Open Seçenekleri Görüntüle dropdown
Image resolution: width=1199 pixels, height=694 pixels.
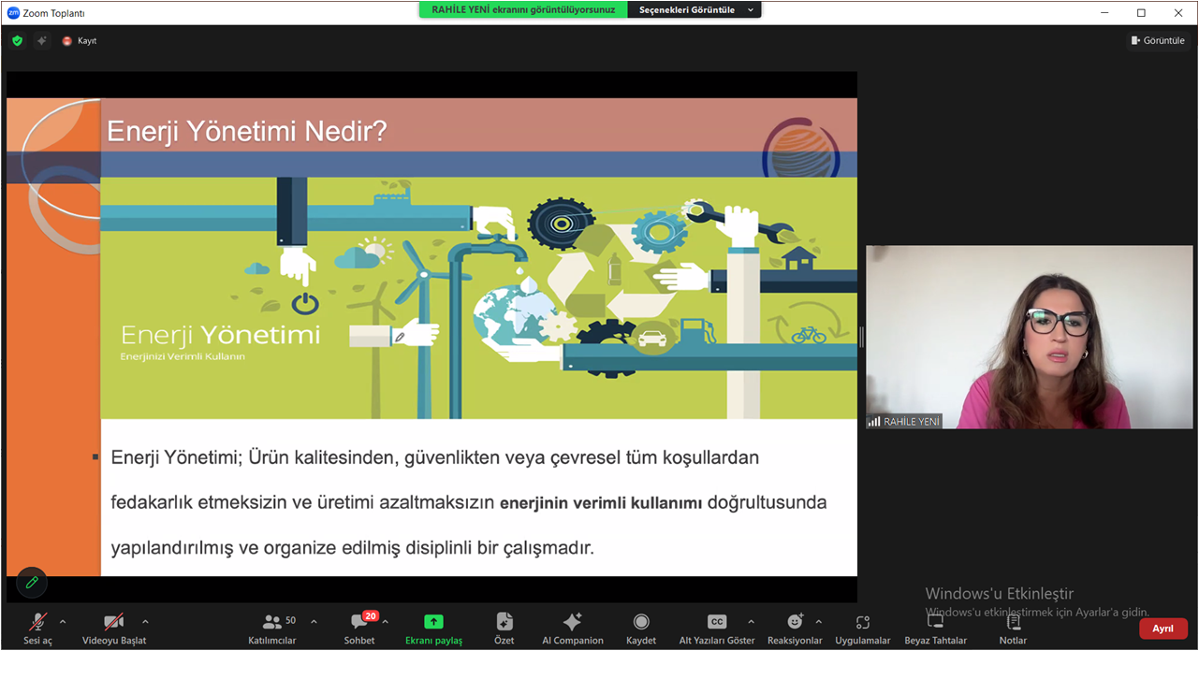pyautogui.click(x=694, y=9)
